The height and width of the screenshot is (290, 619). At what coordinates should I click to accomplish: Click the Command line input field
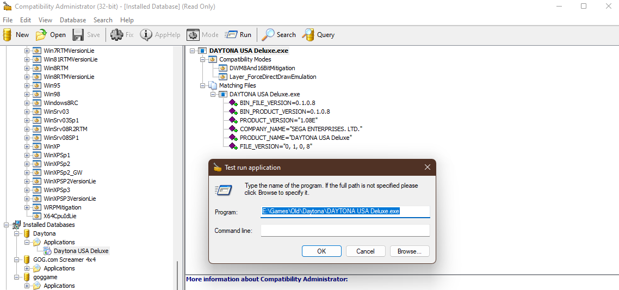pos(345,230)
